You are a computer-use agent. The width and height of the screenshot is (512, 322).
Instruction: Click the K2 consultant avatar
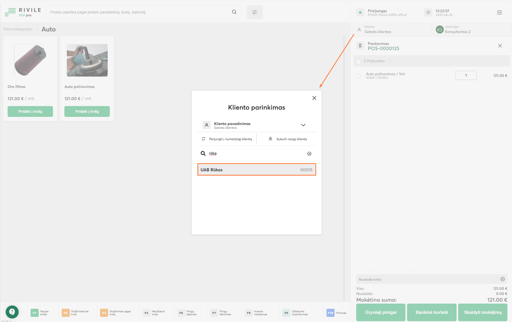[x=440, y=30]
